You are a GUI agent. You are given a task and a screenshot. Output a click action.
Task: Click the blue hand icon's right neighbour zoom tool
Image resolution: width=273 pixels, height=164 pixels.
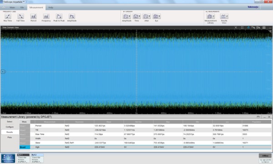coord(253,27)
